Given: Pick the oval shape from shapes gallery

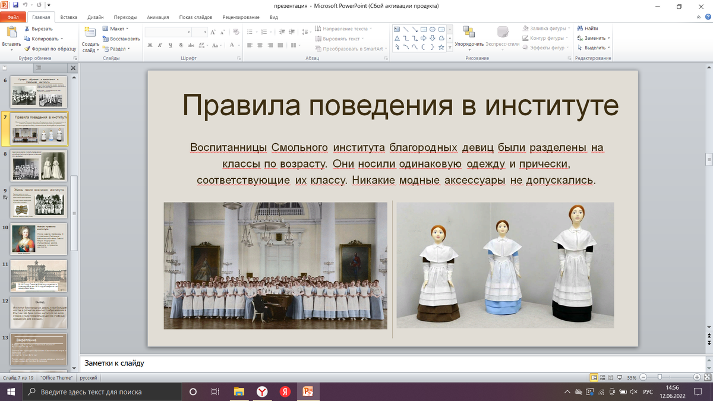Looking at the screenshot, I should 433,29.
